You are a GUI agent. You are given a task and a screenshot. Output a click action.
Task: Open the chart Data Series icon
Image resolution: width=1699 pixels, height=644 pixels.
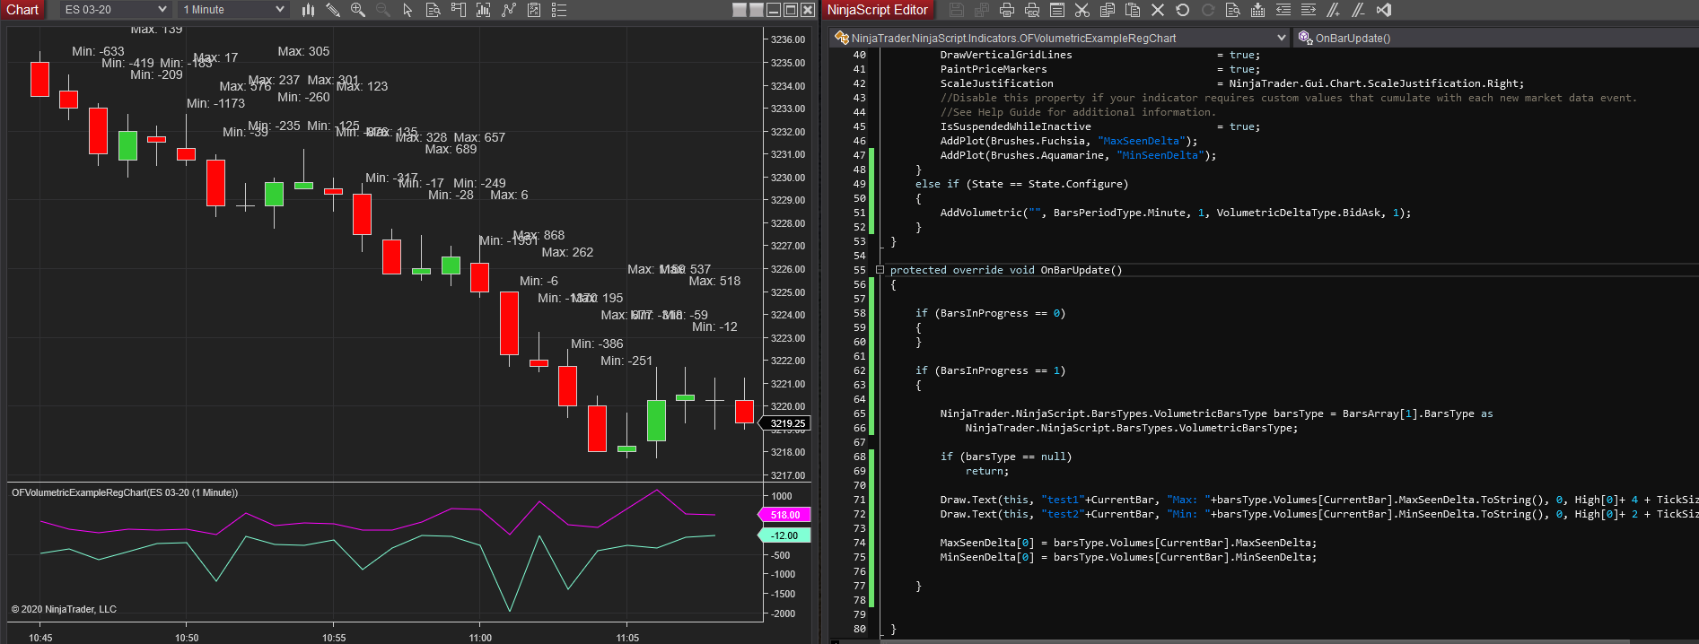point(484,10)
